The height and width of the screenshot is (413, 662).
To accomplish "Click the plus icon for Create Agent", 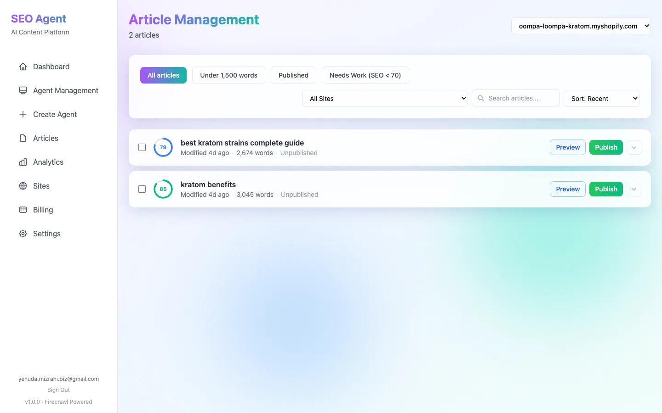I will click(23, 114).
